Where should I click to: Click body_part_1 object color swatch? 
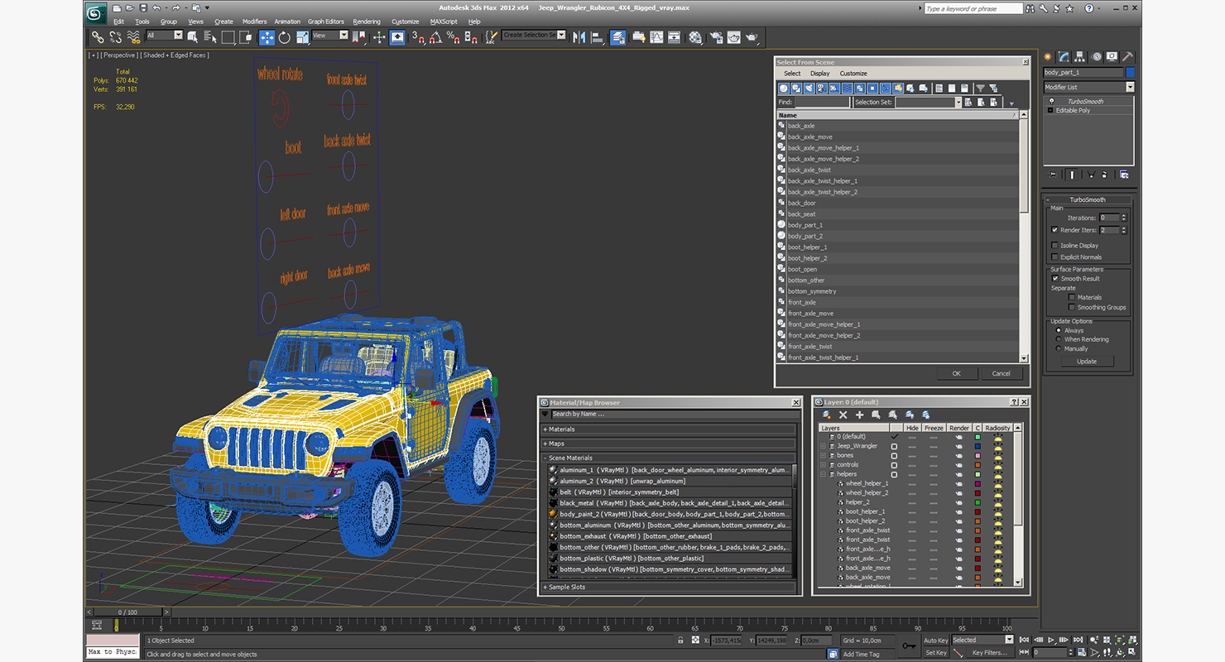pos(1131,73)
